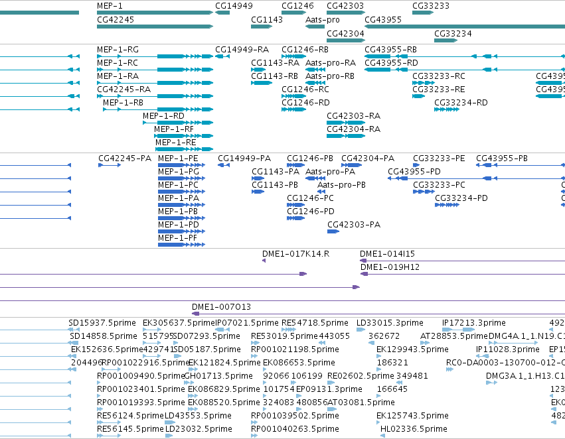This screenshot has width=565, height=439.
Task: Open the CG43955 gene label
Action: (x=383, y=19)
